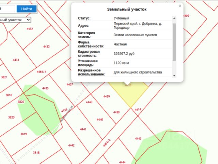Select parcel 4444 on map

pos(122,162)
